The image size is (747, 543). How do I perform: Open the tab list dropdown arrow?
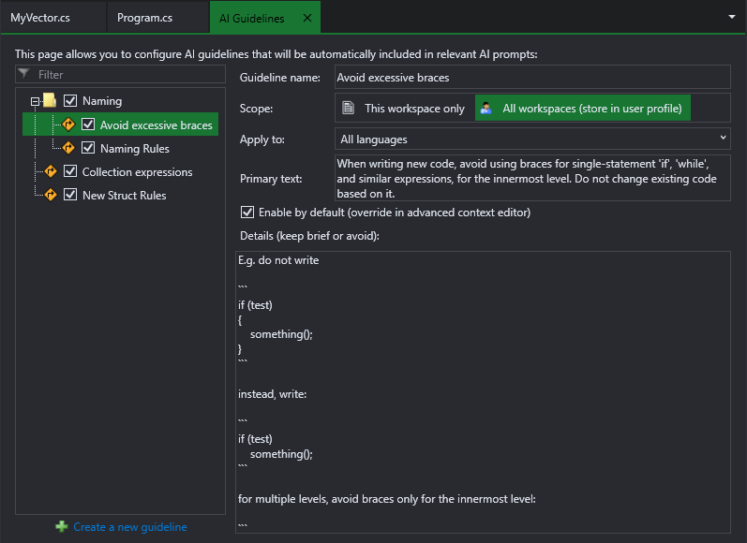coord(732,17)
